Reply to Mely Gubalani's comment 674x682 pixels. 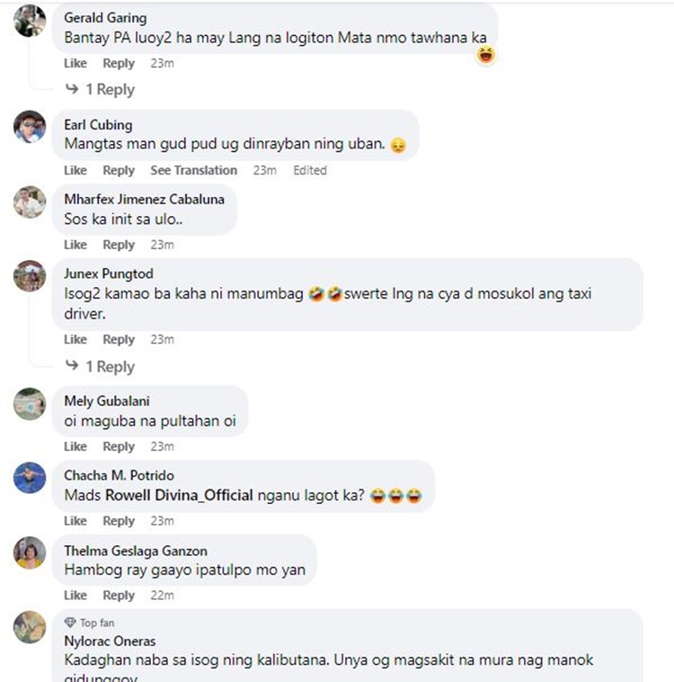[x=119, y=446]
